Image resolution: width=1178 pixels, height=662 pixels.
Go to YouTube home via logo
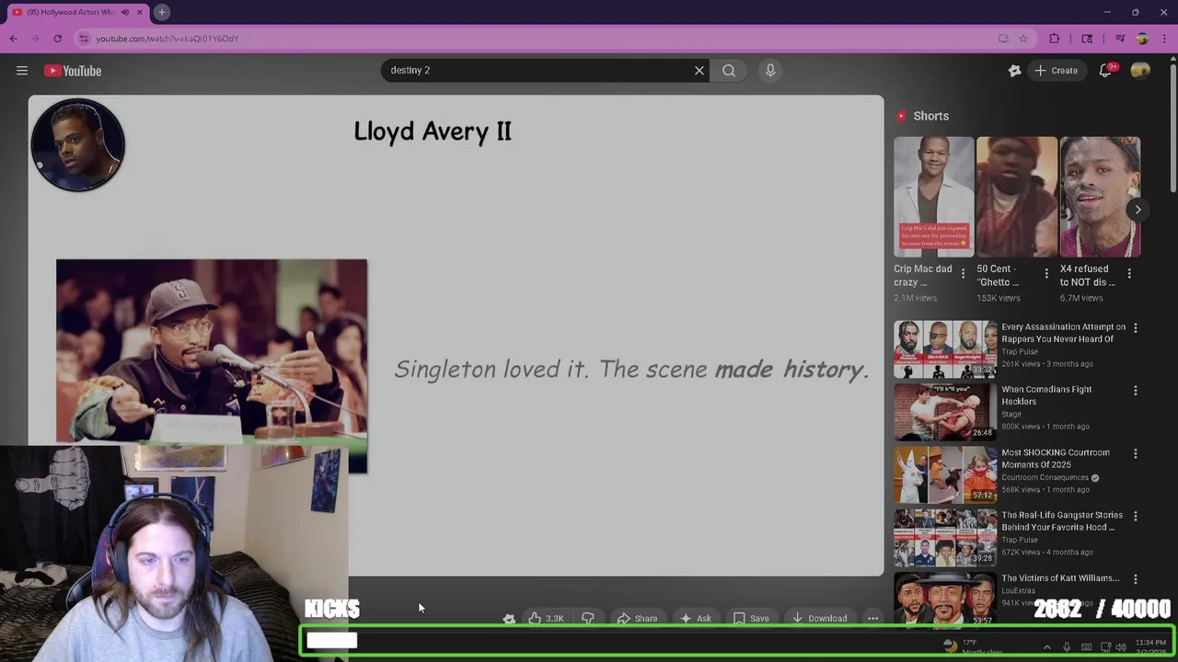73,71
